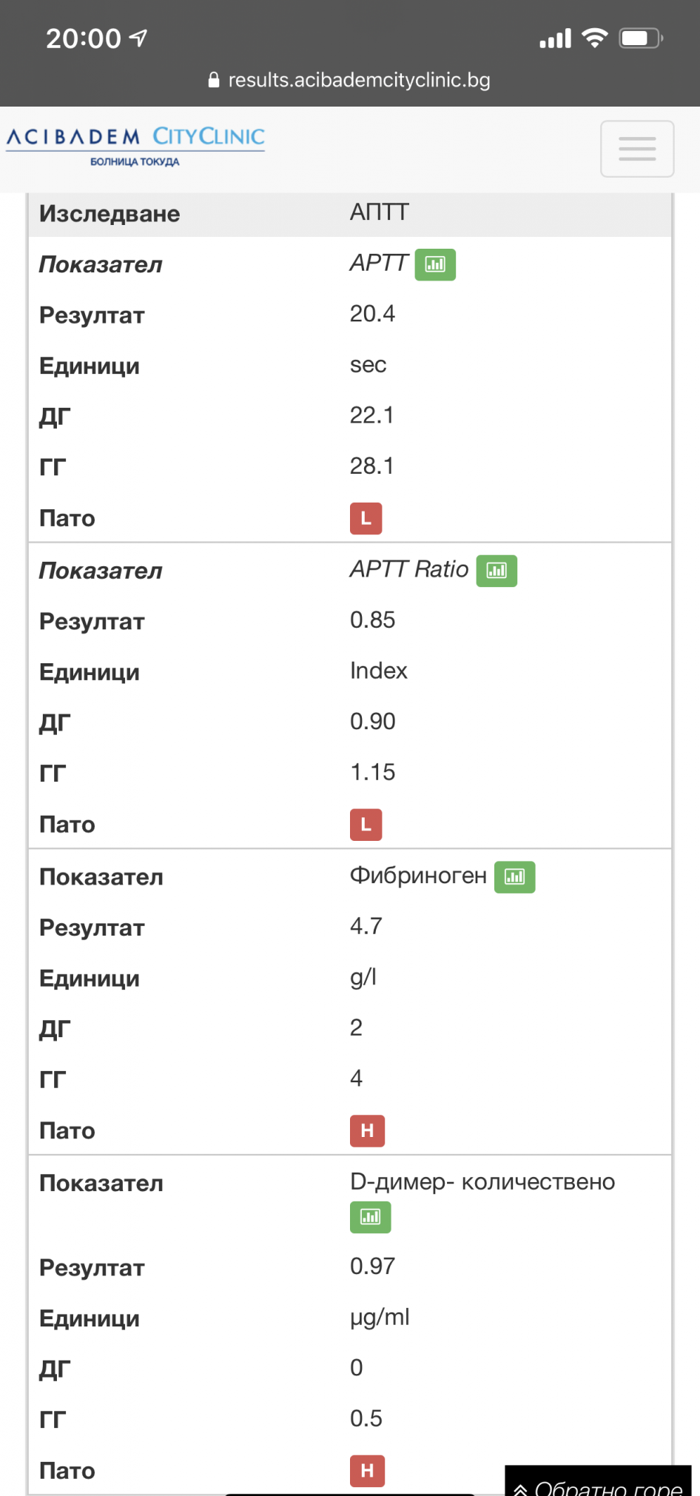
Task: Tap the results.acibademcityclinic.bg address bar
Action: pos(350,80)
